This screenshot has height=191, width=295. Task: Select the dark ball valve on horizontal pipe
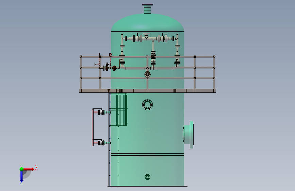[x=114, y=68]
